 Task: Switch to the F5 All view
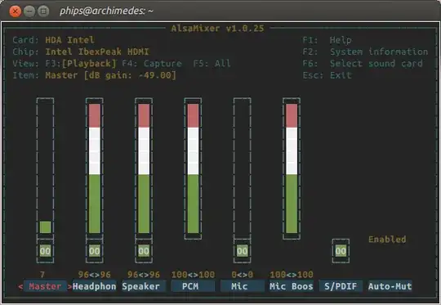tap(212, 64)
